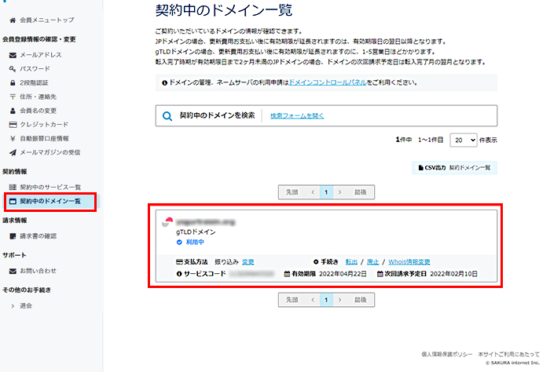The image size is (550, 372).
Task: Click 変更 link next to 支払方法
Action: click(248, 261)
